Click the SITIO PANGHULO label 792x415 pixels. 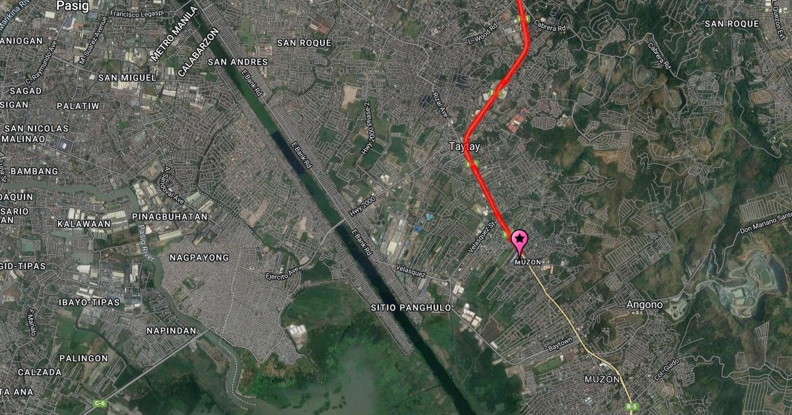tap(411, 308)
